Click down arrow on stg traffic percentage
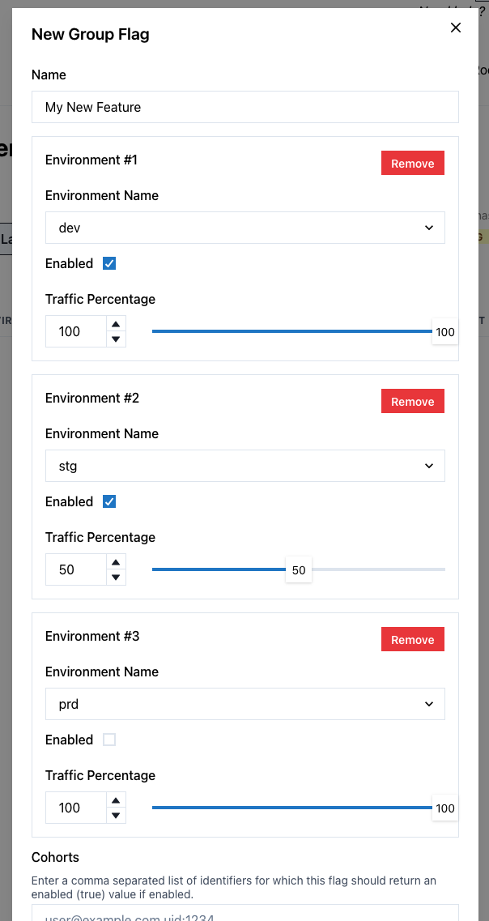The width and height of the screenshot is (489, 921). [x=117, y=577]
